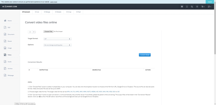Expand the Options dropdown menu
216x105 pixels.
58,45
